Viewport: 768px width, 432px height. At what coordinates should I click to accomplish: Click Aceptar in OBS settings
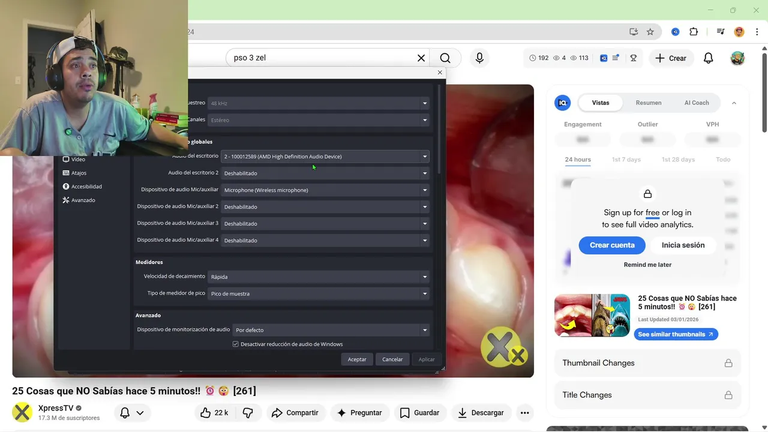[x=357, y=359]
